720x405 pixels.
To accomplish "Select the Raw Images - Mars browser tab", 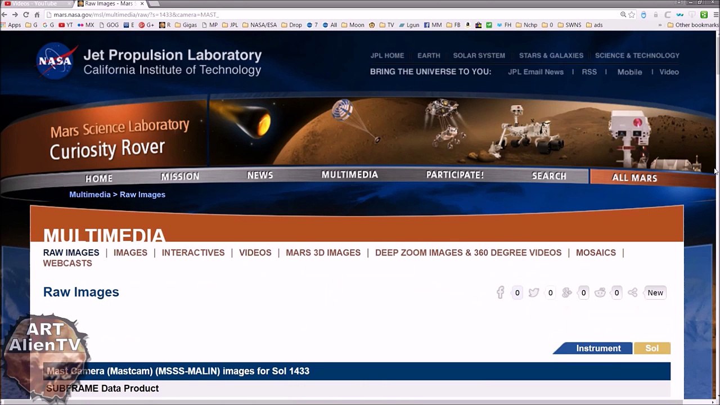I will point(111,4).
